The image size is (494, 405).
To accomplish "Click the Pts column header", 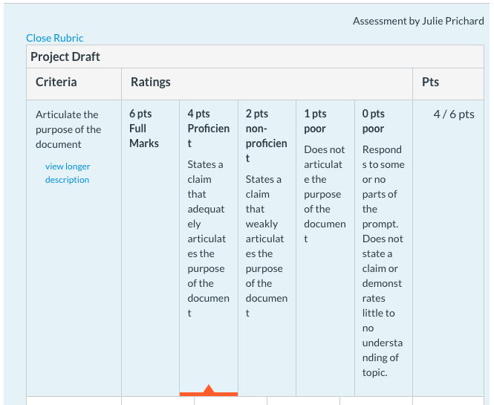I will coord(430,82).
